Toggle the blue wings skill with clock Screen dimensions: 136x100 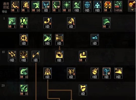point(46,7)
